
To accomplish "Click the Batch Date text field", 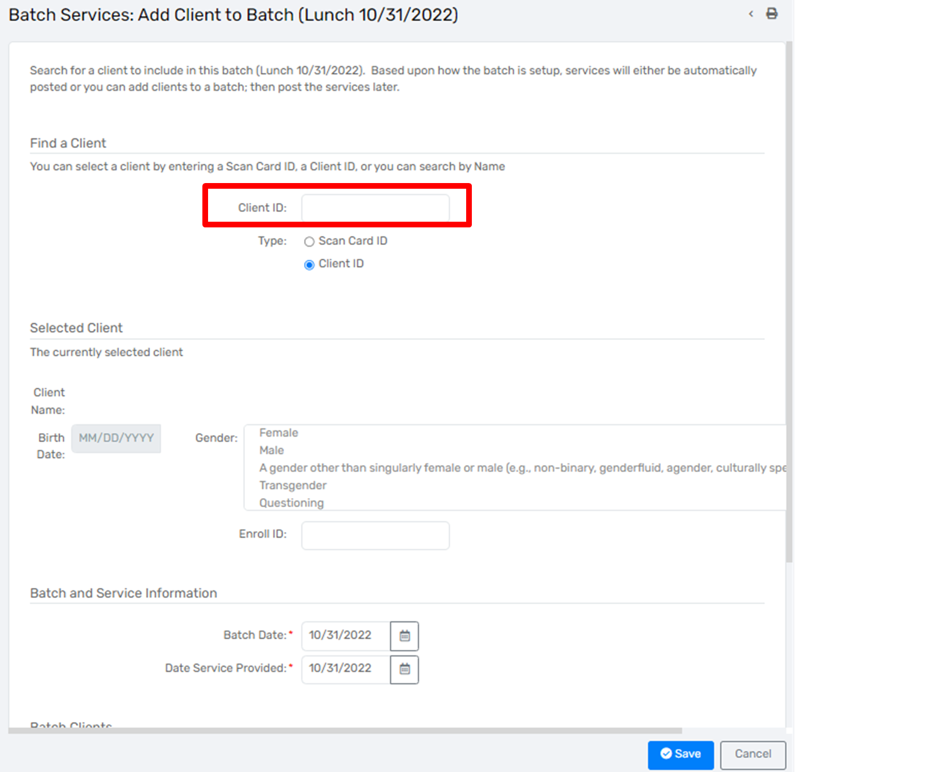I will point(346,636).
